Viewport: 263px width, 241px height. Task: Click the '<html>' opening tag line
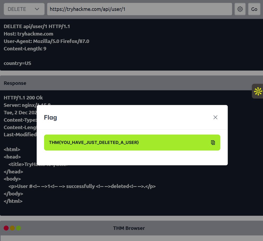point(12,149)
